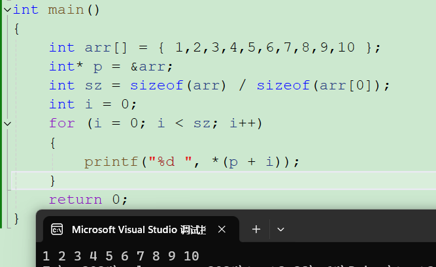
Task: Click the 'int i = 0;' declaration line
Action: 93,104
